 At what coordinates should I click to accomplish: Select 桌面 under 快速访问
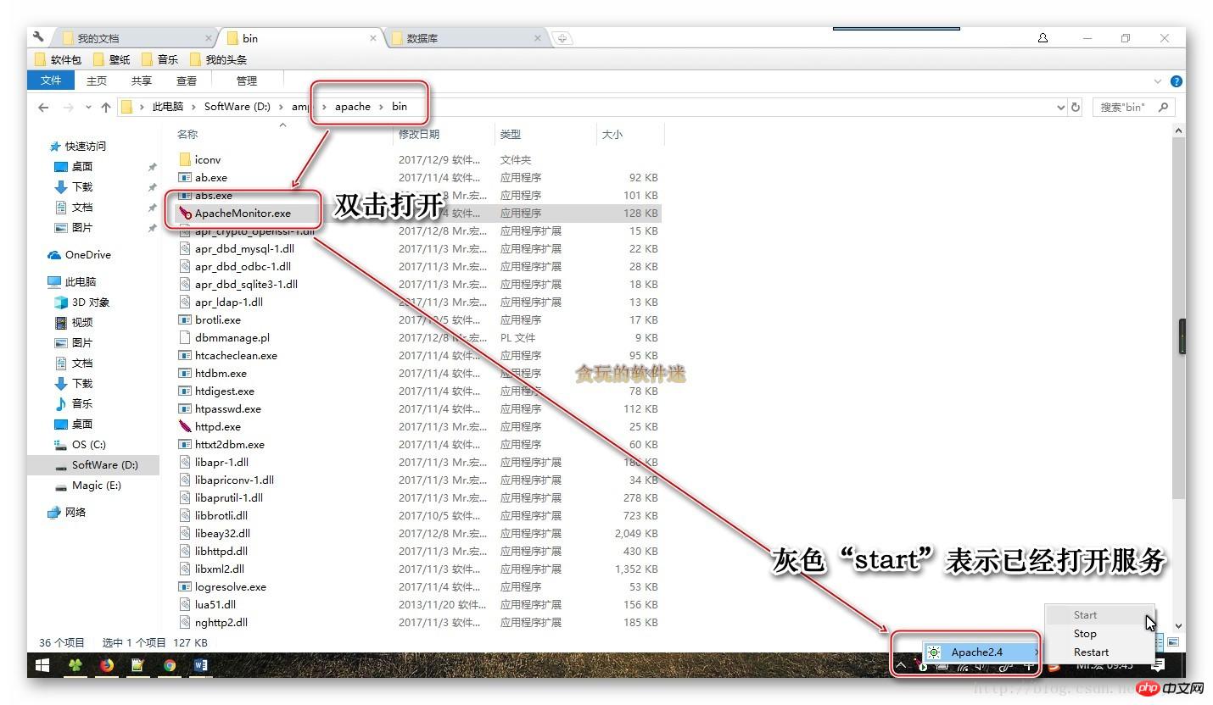[x=82, y=166]
